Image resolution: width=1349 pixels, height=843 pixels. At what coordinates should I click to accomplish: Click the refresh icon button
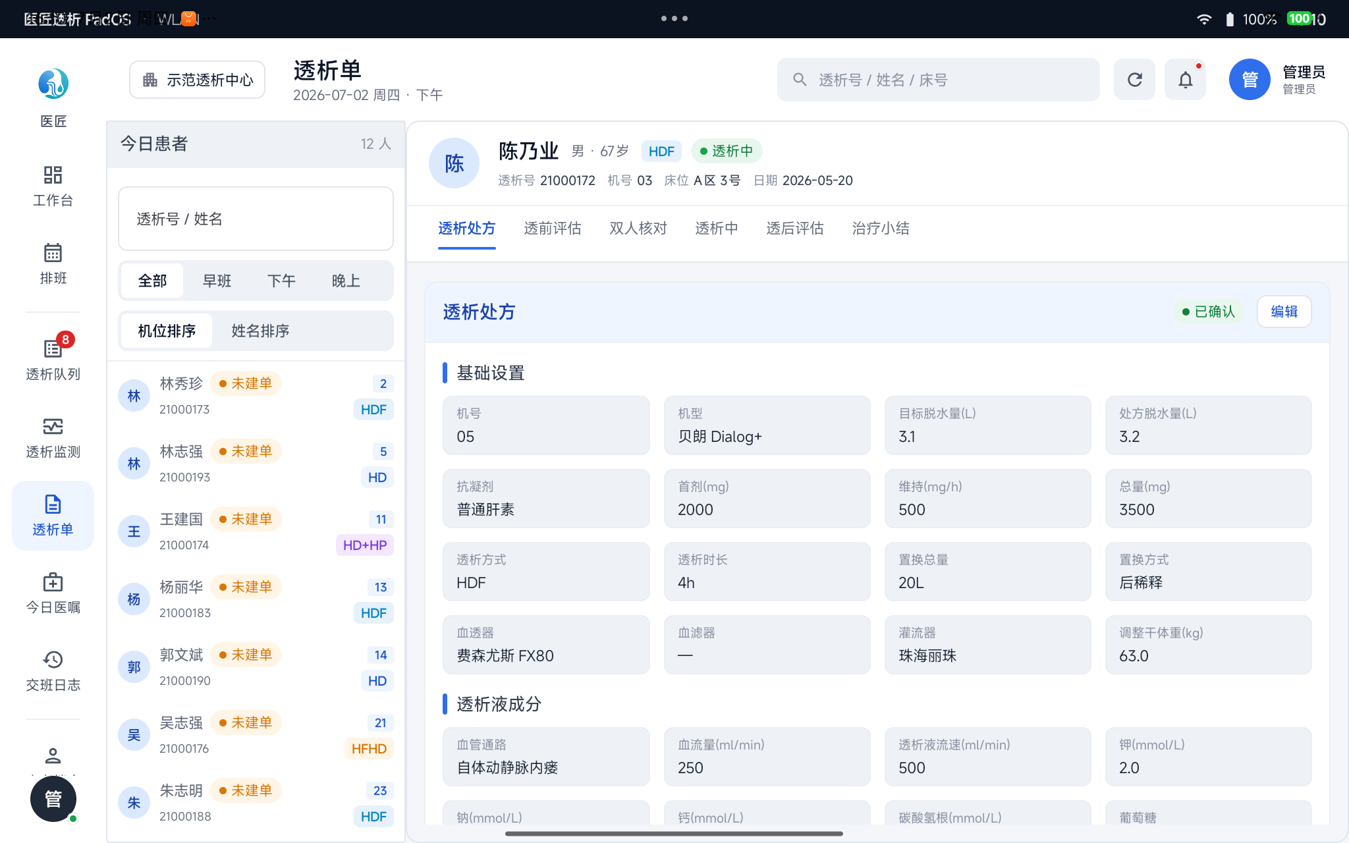click(x=1134, y=80)
